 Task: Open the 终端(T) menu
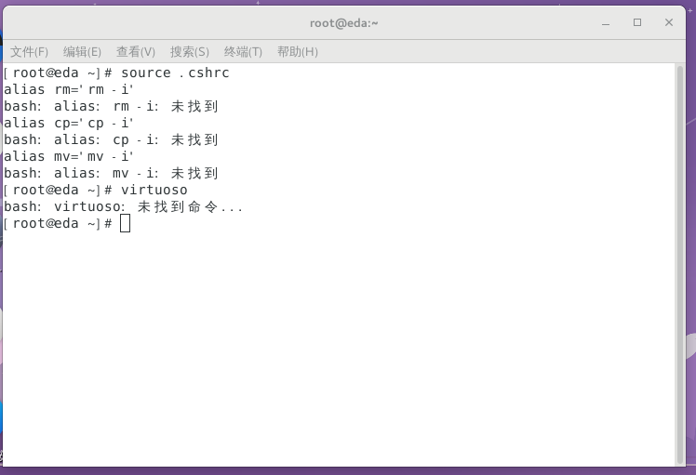coord(243,52)
